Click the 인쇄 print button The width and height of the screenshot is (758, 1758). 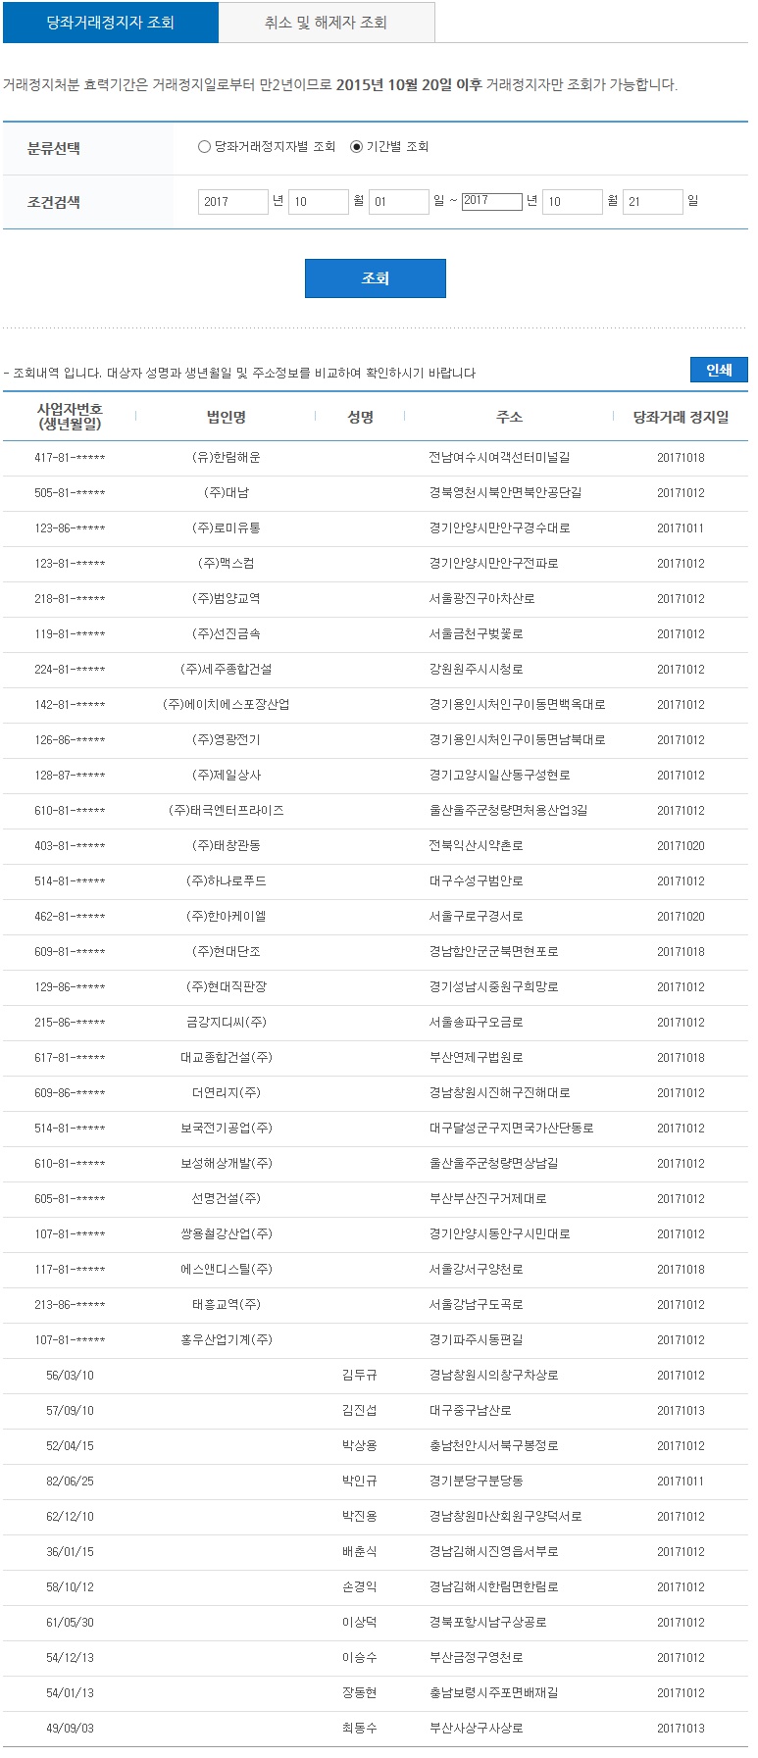click(x=719, y=370)
